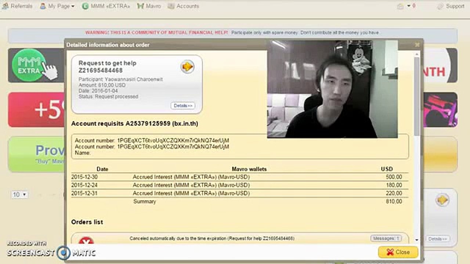Click the "Account requisits A25379125959" heading
Image resolution: width=470 pixels, height=264 pixels.
[134, 124]
